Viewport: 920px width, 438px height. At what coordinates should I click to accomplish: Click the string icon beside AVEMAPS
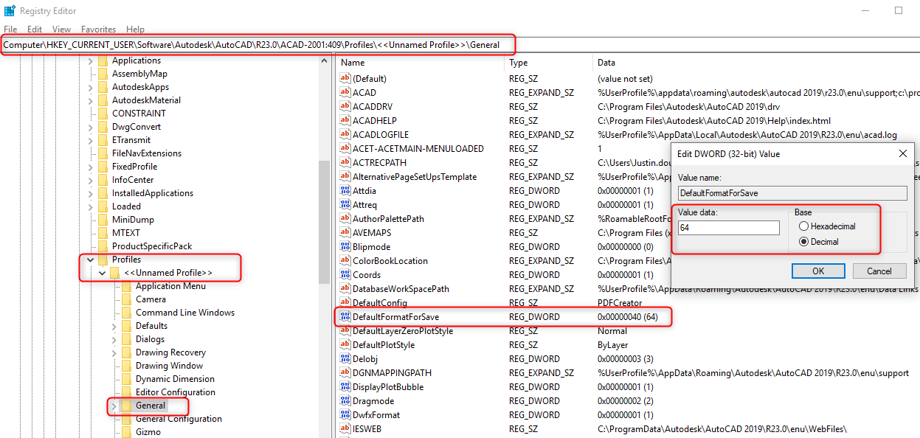tap(345, 233)
